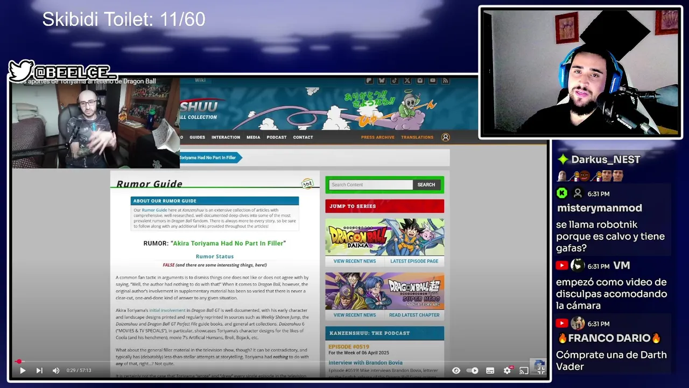Viewport: 689px width, 388px height.
Task: Click the 0:29 / 57:13 video time
Action: [79, 371]
